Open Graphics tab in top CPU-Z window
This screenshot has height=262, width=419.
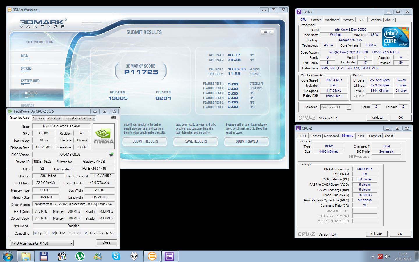375,20
